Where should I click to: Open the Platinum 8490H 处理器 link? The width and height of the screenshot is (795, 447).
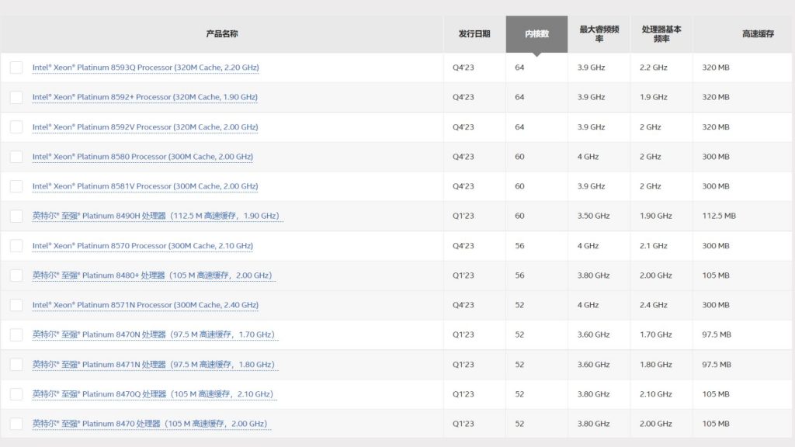(x=157, y=216)
